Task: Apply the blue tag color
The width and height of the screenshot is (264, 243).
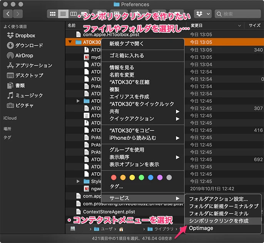Action: point(151,177)
